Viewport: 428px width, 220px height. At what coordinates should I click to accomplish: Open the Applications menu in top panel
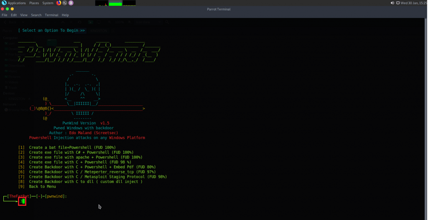tap(17, 3)
